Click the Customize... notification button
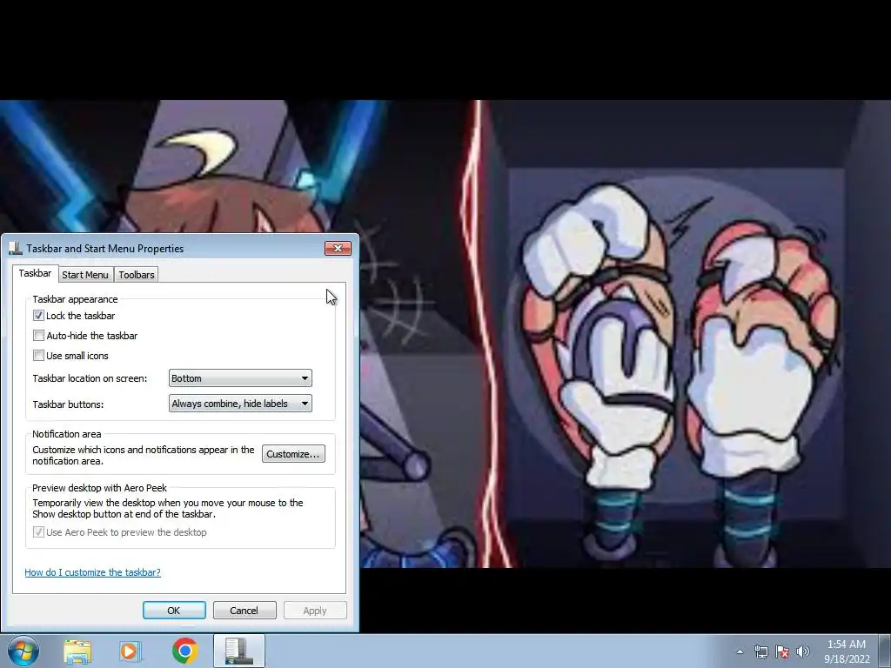This screenshot has height=668, width=891. (293, 454)
